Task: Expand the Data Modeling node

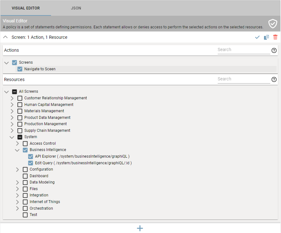Action: tap(17, 183)
